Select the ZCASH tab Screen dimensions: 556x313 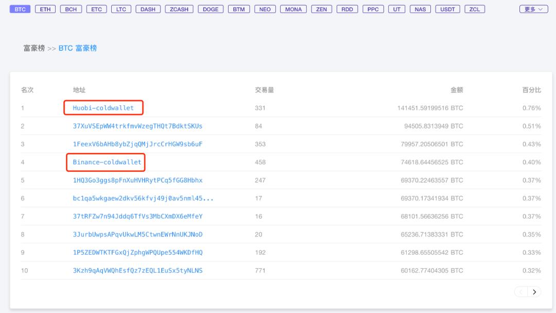pos(179,9)
